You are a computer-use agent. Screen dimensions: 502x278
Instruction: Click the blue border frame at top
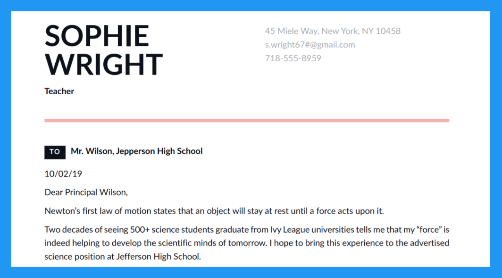coord(251,6)
